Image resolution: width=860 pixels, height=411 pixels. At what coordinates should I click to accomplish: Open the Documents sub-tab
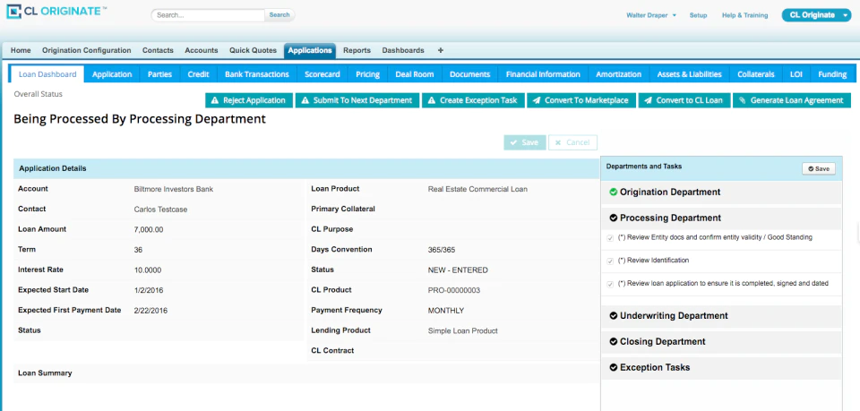[469, 74]
